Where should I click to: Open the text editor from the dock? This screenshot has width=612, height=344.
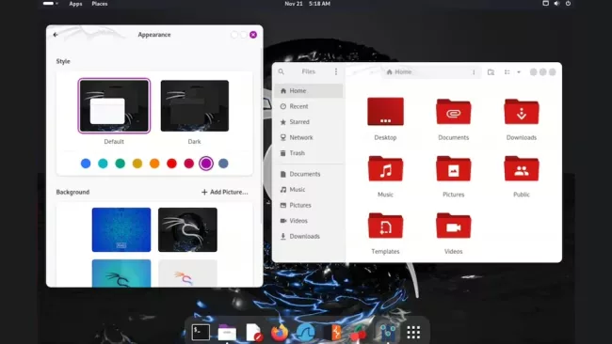[x=253, y=333]
